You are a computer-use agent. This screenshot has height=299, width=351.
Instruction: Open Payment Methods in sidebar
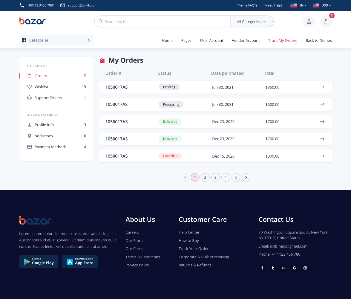point(50,147)
